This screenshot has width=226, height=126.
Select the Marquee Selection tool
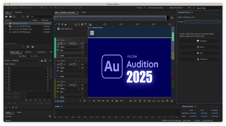(68, 8)
